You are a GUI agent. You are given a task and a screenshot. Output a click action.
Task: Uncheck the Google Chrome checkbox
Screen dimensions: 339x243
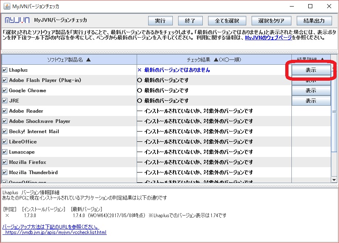(x=5, y=91)
